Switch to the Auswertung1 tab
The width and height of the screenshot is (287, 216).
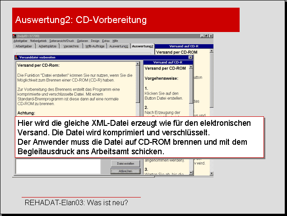click(119, 46)
